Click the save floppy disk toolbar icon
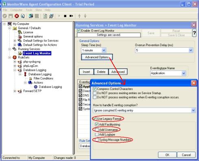The height and width of the screenshot is (161, 199). click(11, 16)
